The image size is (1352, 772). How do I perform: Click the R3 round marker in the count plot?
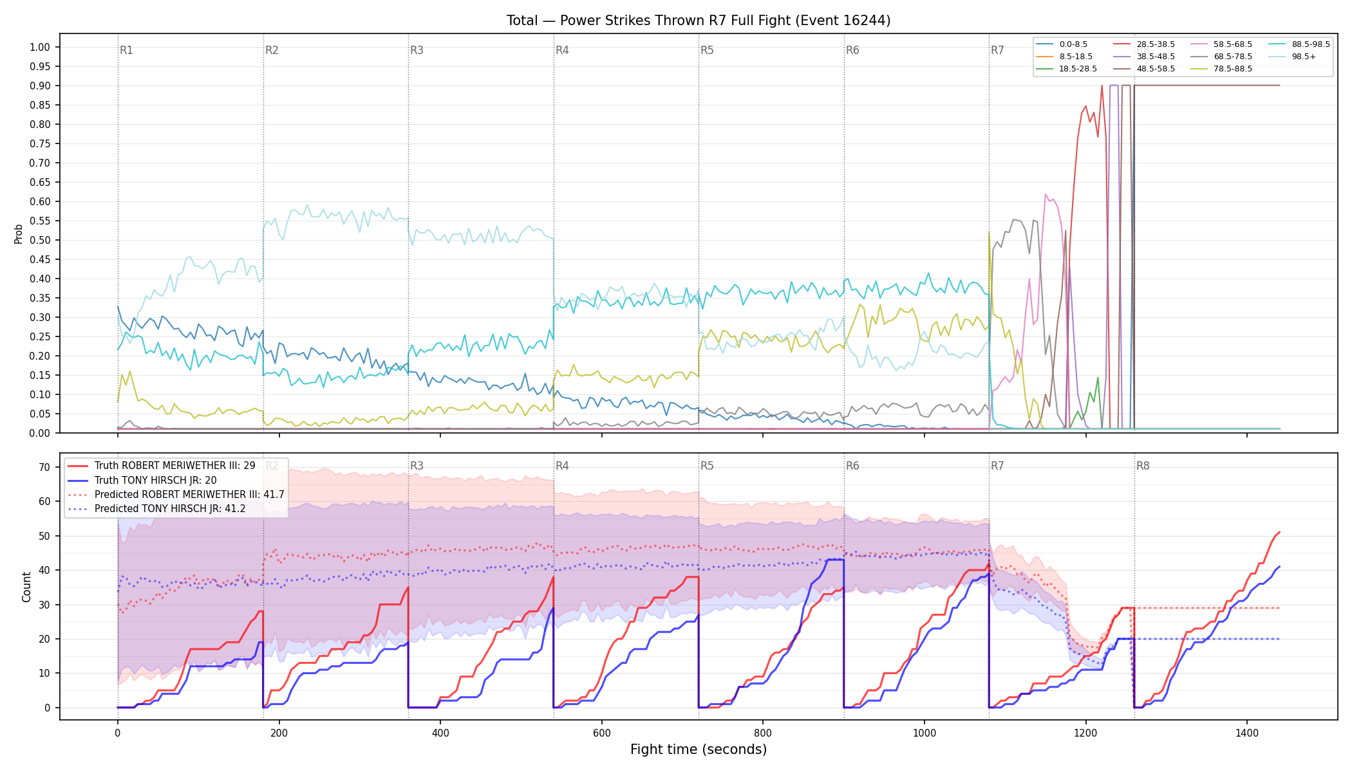tap(417, 466)
